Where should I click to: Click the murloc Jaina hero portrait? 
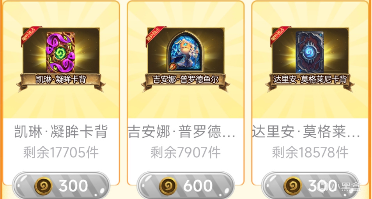186,52
